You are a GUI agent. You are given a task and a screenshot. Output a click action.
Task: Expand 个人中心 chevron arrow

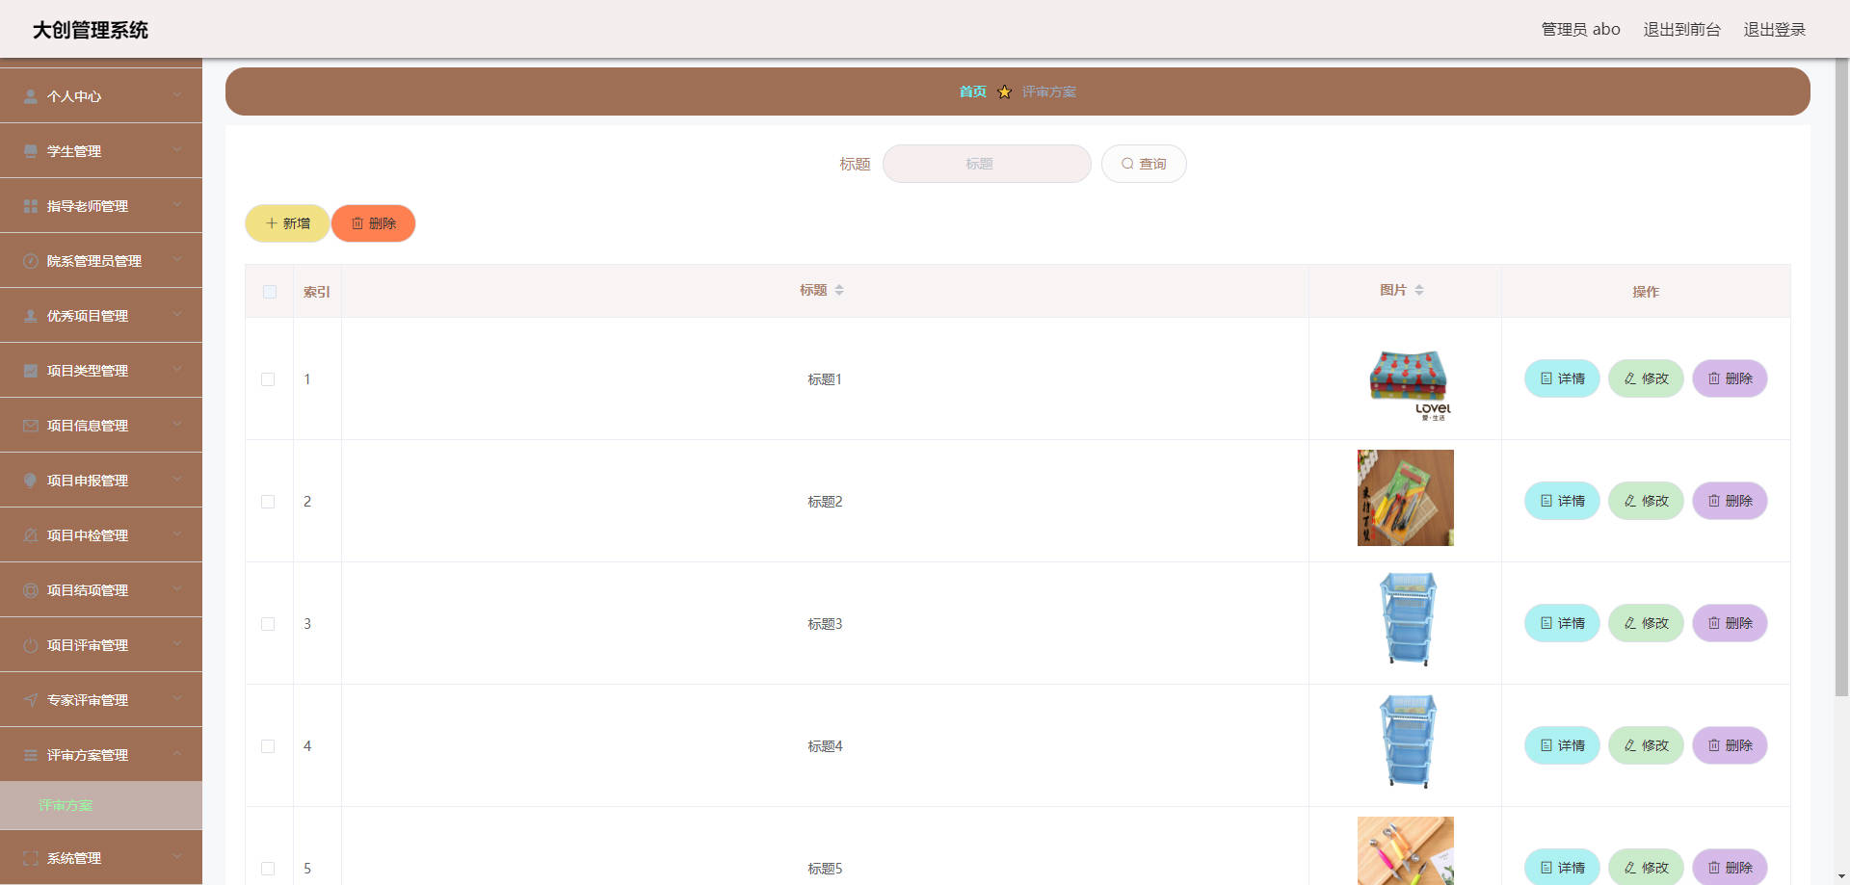177,95
